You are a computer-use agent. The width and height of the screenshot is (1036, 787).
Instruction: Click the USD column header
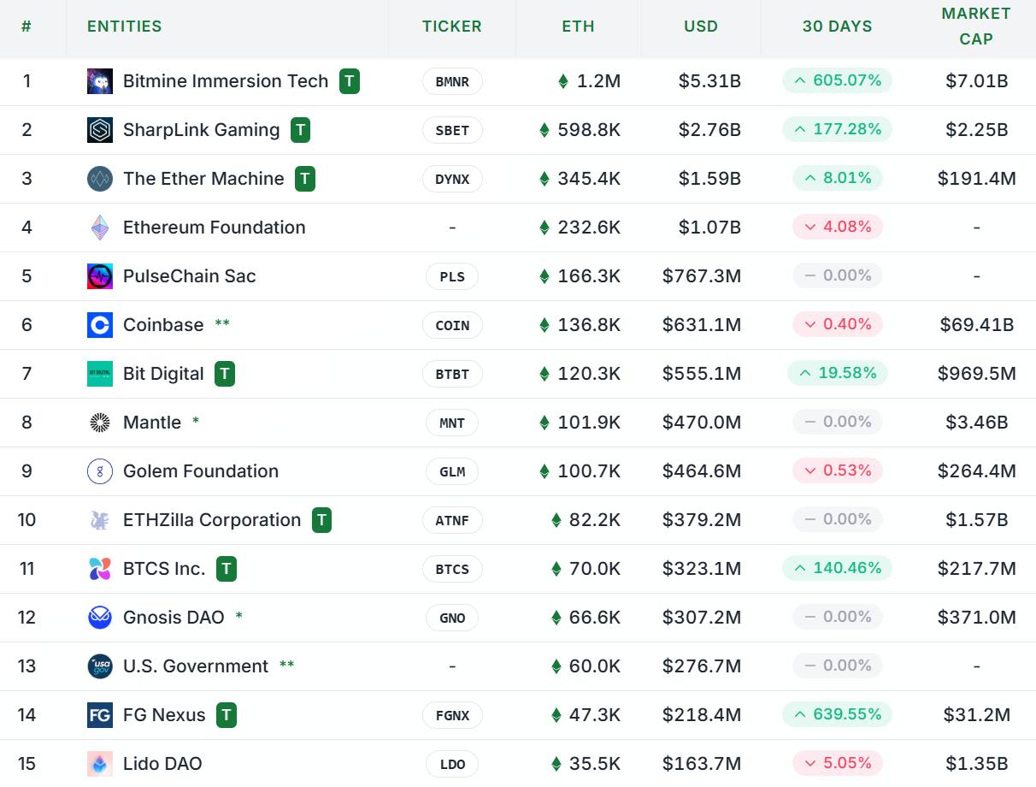click(701, 27)
